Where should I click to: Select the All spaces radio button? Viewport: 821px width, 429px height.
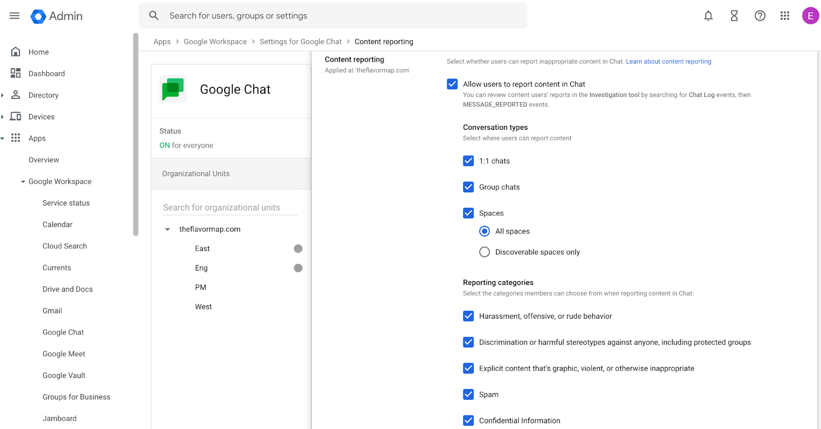pyautogui.click(x=484, y=231)
